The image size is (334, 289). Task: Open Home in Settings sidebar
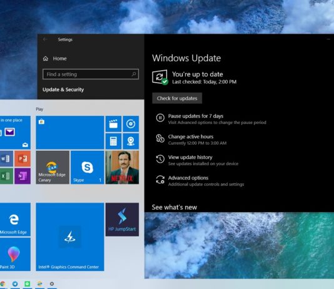(x=55, y=59)
